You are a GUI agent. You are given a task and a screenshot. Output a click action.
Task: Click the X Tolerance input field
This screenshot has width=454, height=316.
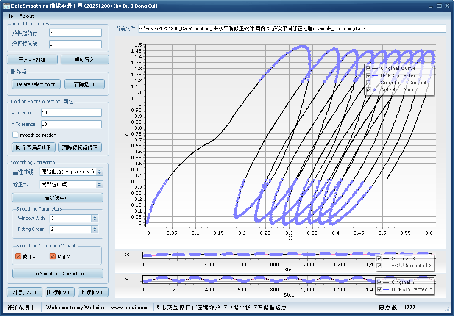click(71, 113)
